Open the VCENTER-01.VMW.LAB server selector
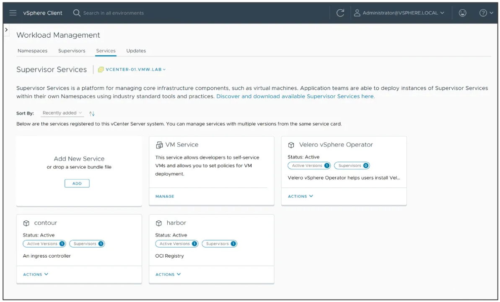 (135, 69)
